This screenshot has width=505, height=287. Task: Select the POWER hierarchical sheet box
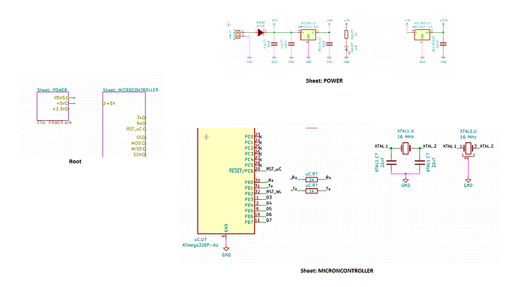point(53,106)
